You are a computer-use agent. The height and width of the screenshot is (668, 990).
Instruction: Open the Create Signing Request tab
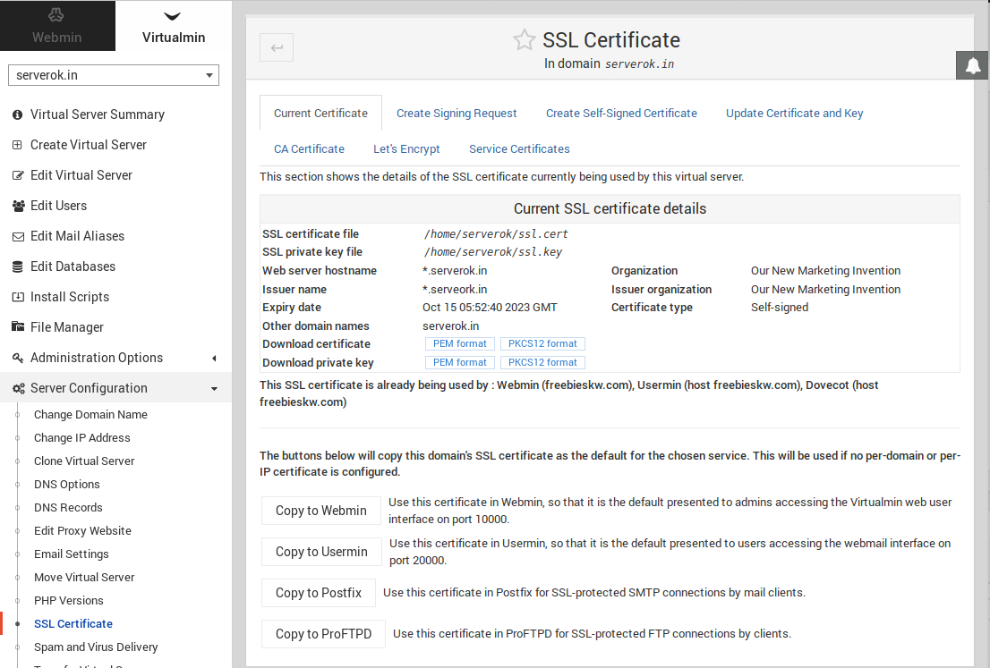click(457, 113)
